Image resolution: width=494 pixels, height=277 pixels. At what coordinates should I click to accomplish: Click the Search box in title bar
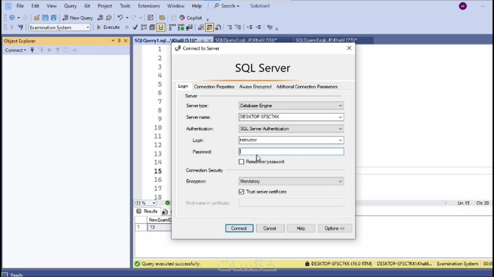pos(227,6)
